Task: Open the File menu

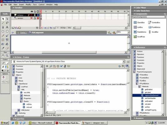Action: tap(5, 5)
